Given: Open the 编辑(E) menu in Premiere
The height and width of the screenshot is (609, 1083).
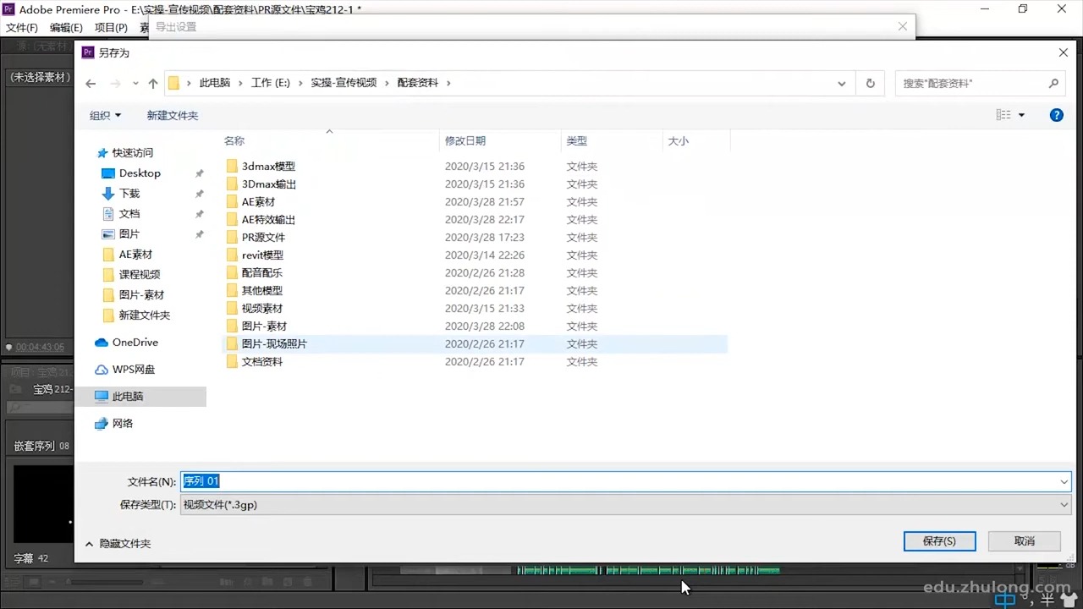Looking at the screenshot, I should (66, 27).
